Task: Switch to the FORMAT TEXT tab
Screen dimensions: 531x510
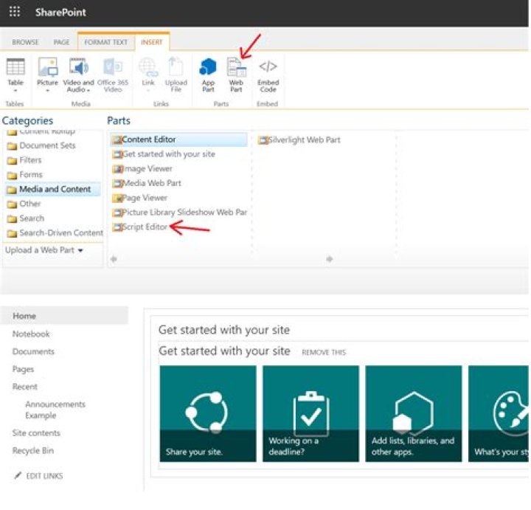Action: point(106,42)
